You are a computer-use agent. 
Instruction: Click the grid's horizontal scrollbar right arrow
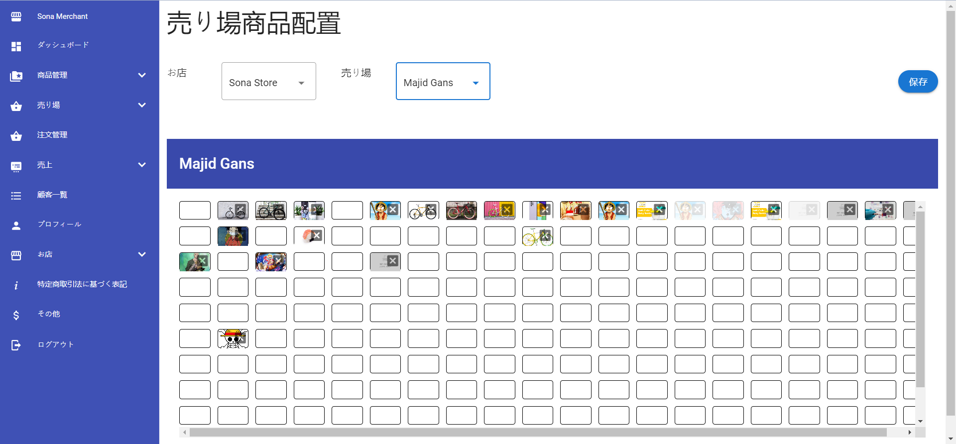click(x=909, y=432)
